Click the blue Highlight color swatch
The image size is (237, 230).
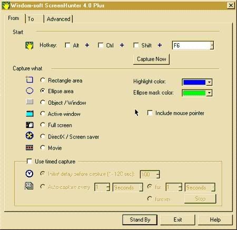194,82
